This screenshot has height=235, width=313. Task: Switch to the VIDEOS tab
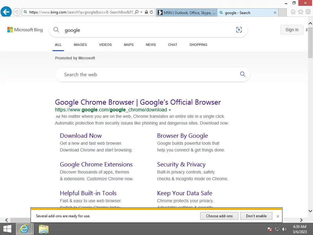(105, 45)
